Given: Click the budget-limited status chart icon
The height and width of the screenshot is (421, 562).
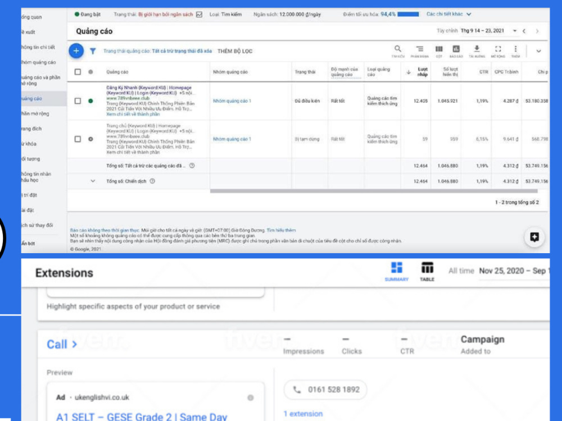Looking at the screenshot, I should 200,15.
